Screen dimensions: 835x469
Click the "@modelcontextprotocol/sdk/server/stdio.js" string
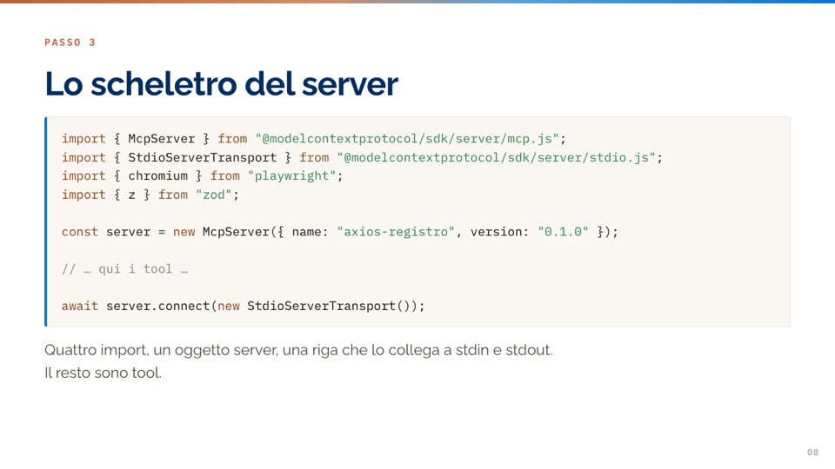[496, 157]
